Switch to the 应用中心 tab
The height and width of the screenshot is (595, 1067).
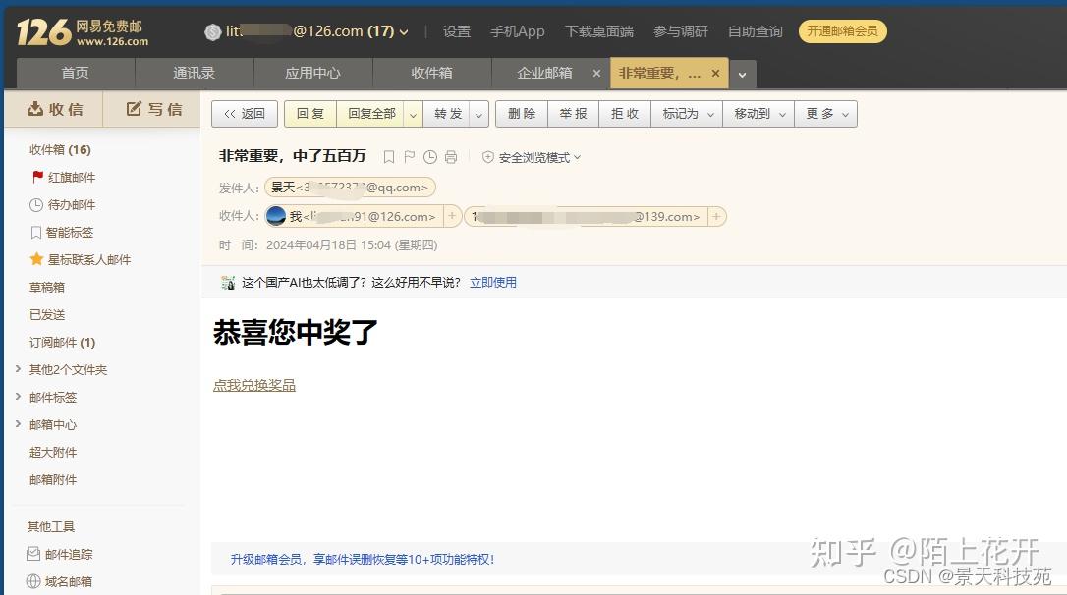pos(311,72)
